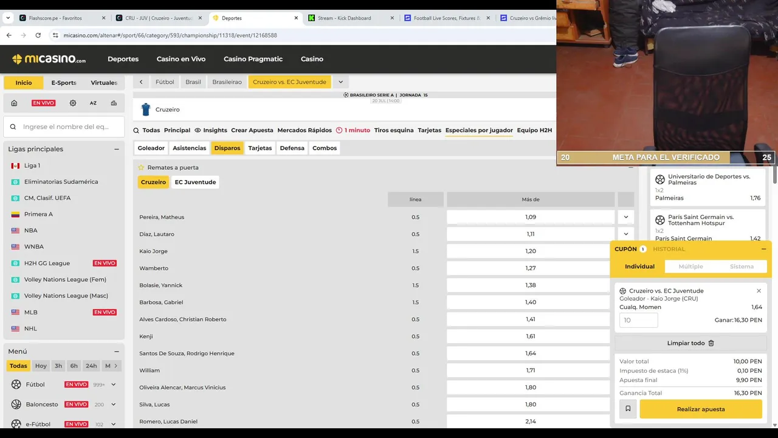Open Tiros esquina market filter
778x438 pixels.
click(394, 130)
